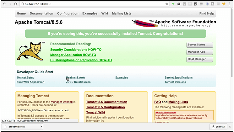
Task: Open the Realms & AAA link
Action: [75, 78]
